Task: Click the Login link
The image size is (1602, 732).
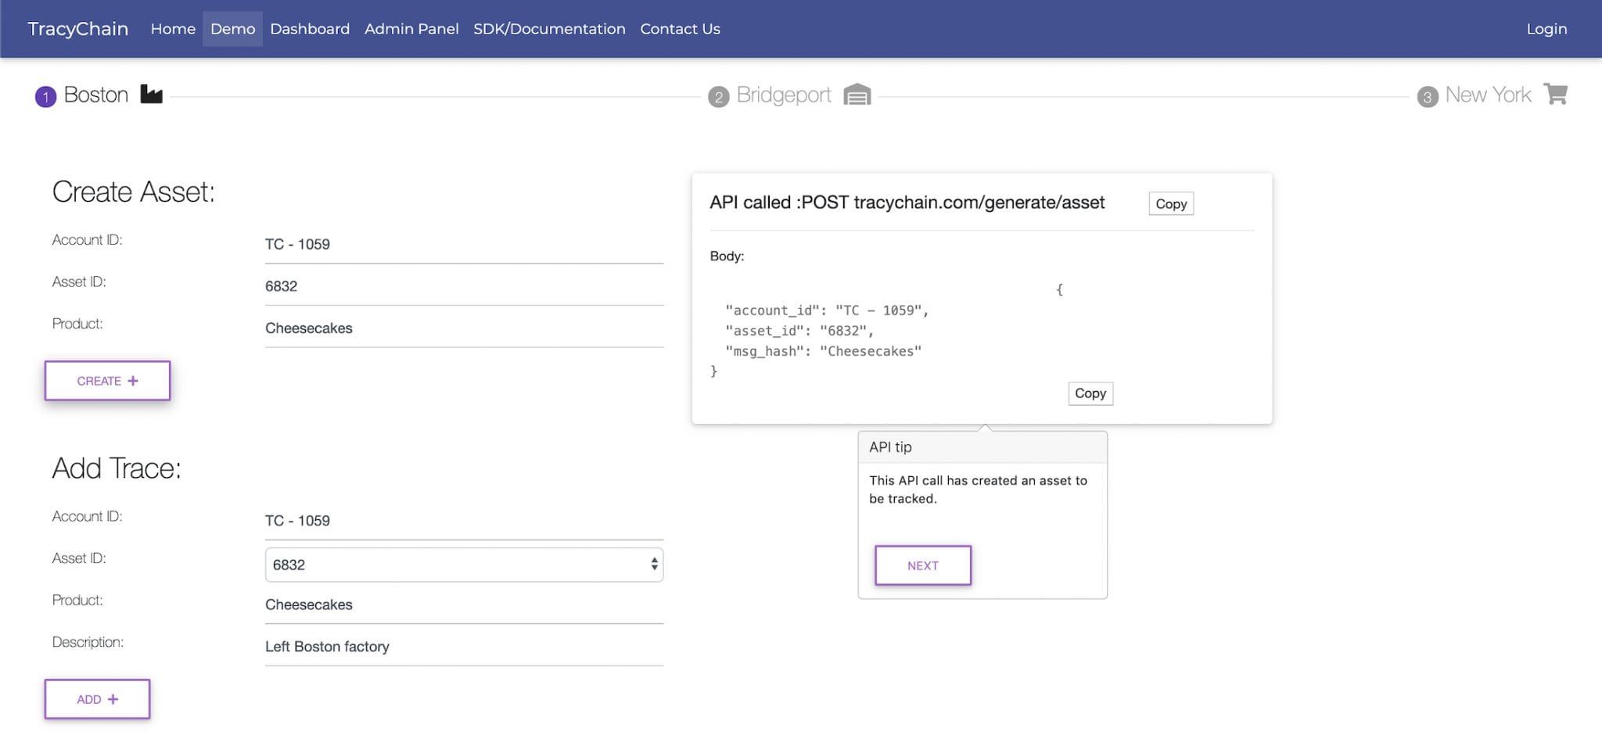Action: tap(1545, 28)
